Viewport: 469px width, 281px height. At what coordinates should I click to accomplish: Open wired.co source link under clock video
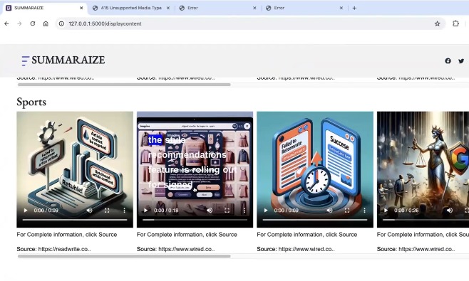tap(306, 249)
